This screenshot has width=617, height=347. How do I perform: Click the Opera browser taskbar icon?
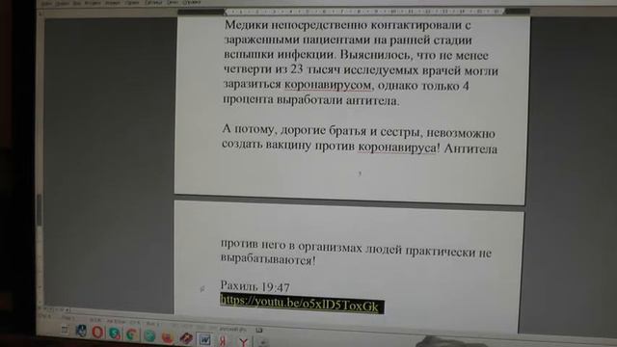[97, 333]
